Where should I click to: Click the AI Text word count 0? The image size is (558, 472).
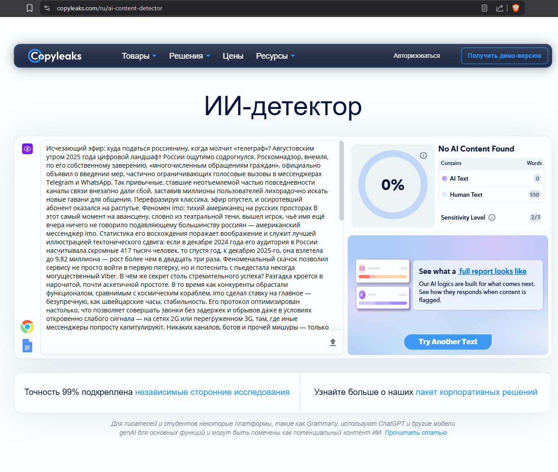(537, 178)
